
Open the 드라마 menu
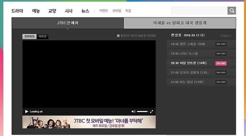(x=17, y=11)
